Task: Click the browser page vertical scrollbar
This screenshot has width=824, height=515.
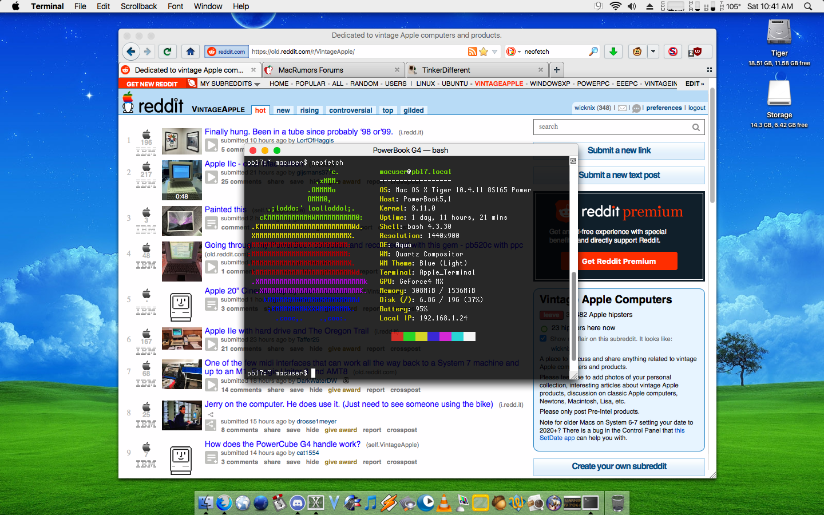Action: point(712,145)
